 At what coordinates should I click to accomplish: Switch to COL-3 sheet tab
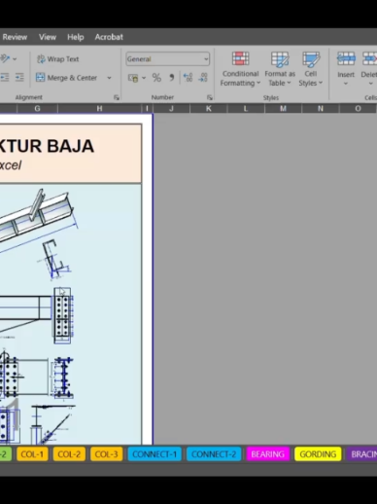107,454
